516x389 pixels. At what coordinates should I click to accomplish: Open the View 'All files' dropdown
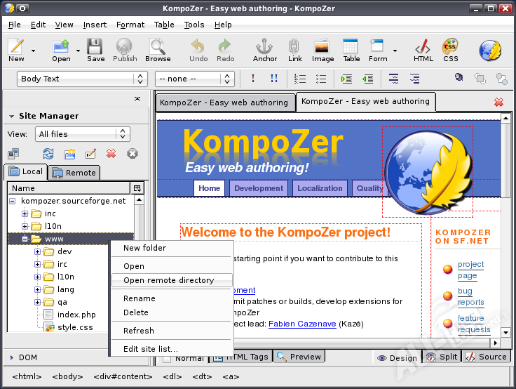point(83,134)
